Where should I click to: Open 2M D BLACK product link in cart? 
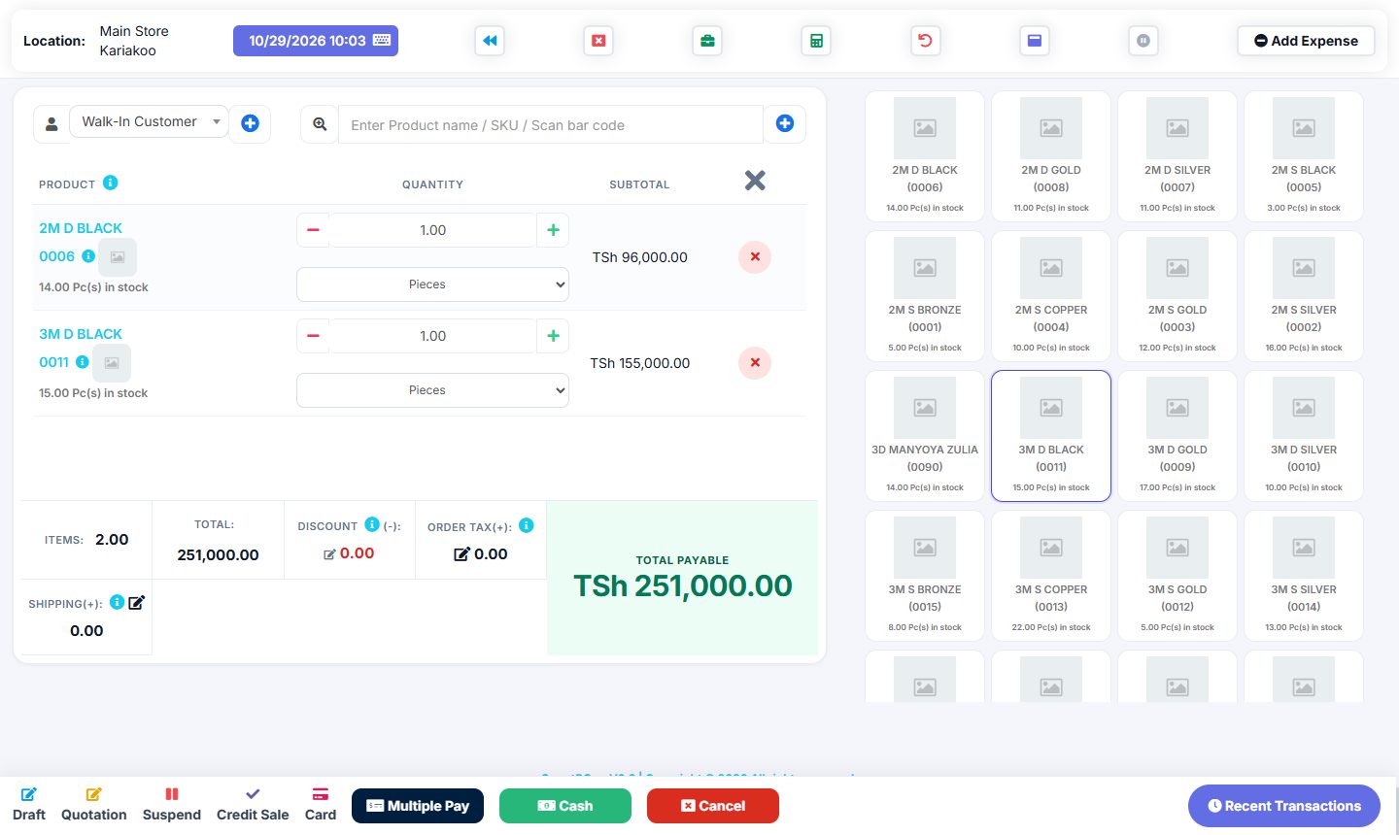(81, 228)
